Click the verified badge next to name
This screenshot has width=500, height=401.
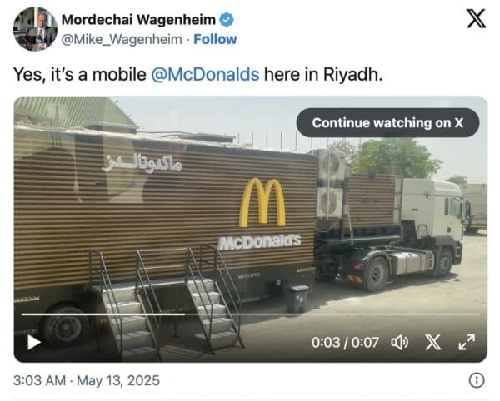point(227,20)
